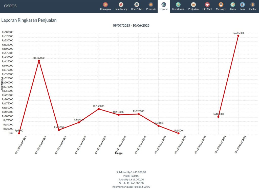Click the Rp115000 chart point
Viewport: 259px width, 193px height.
click(119, 115)
